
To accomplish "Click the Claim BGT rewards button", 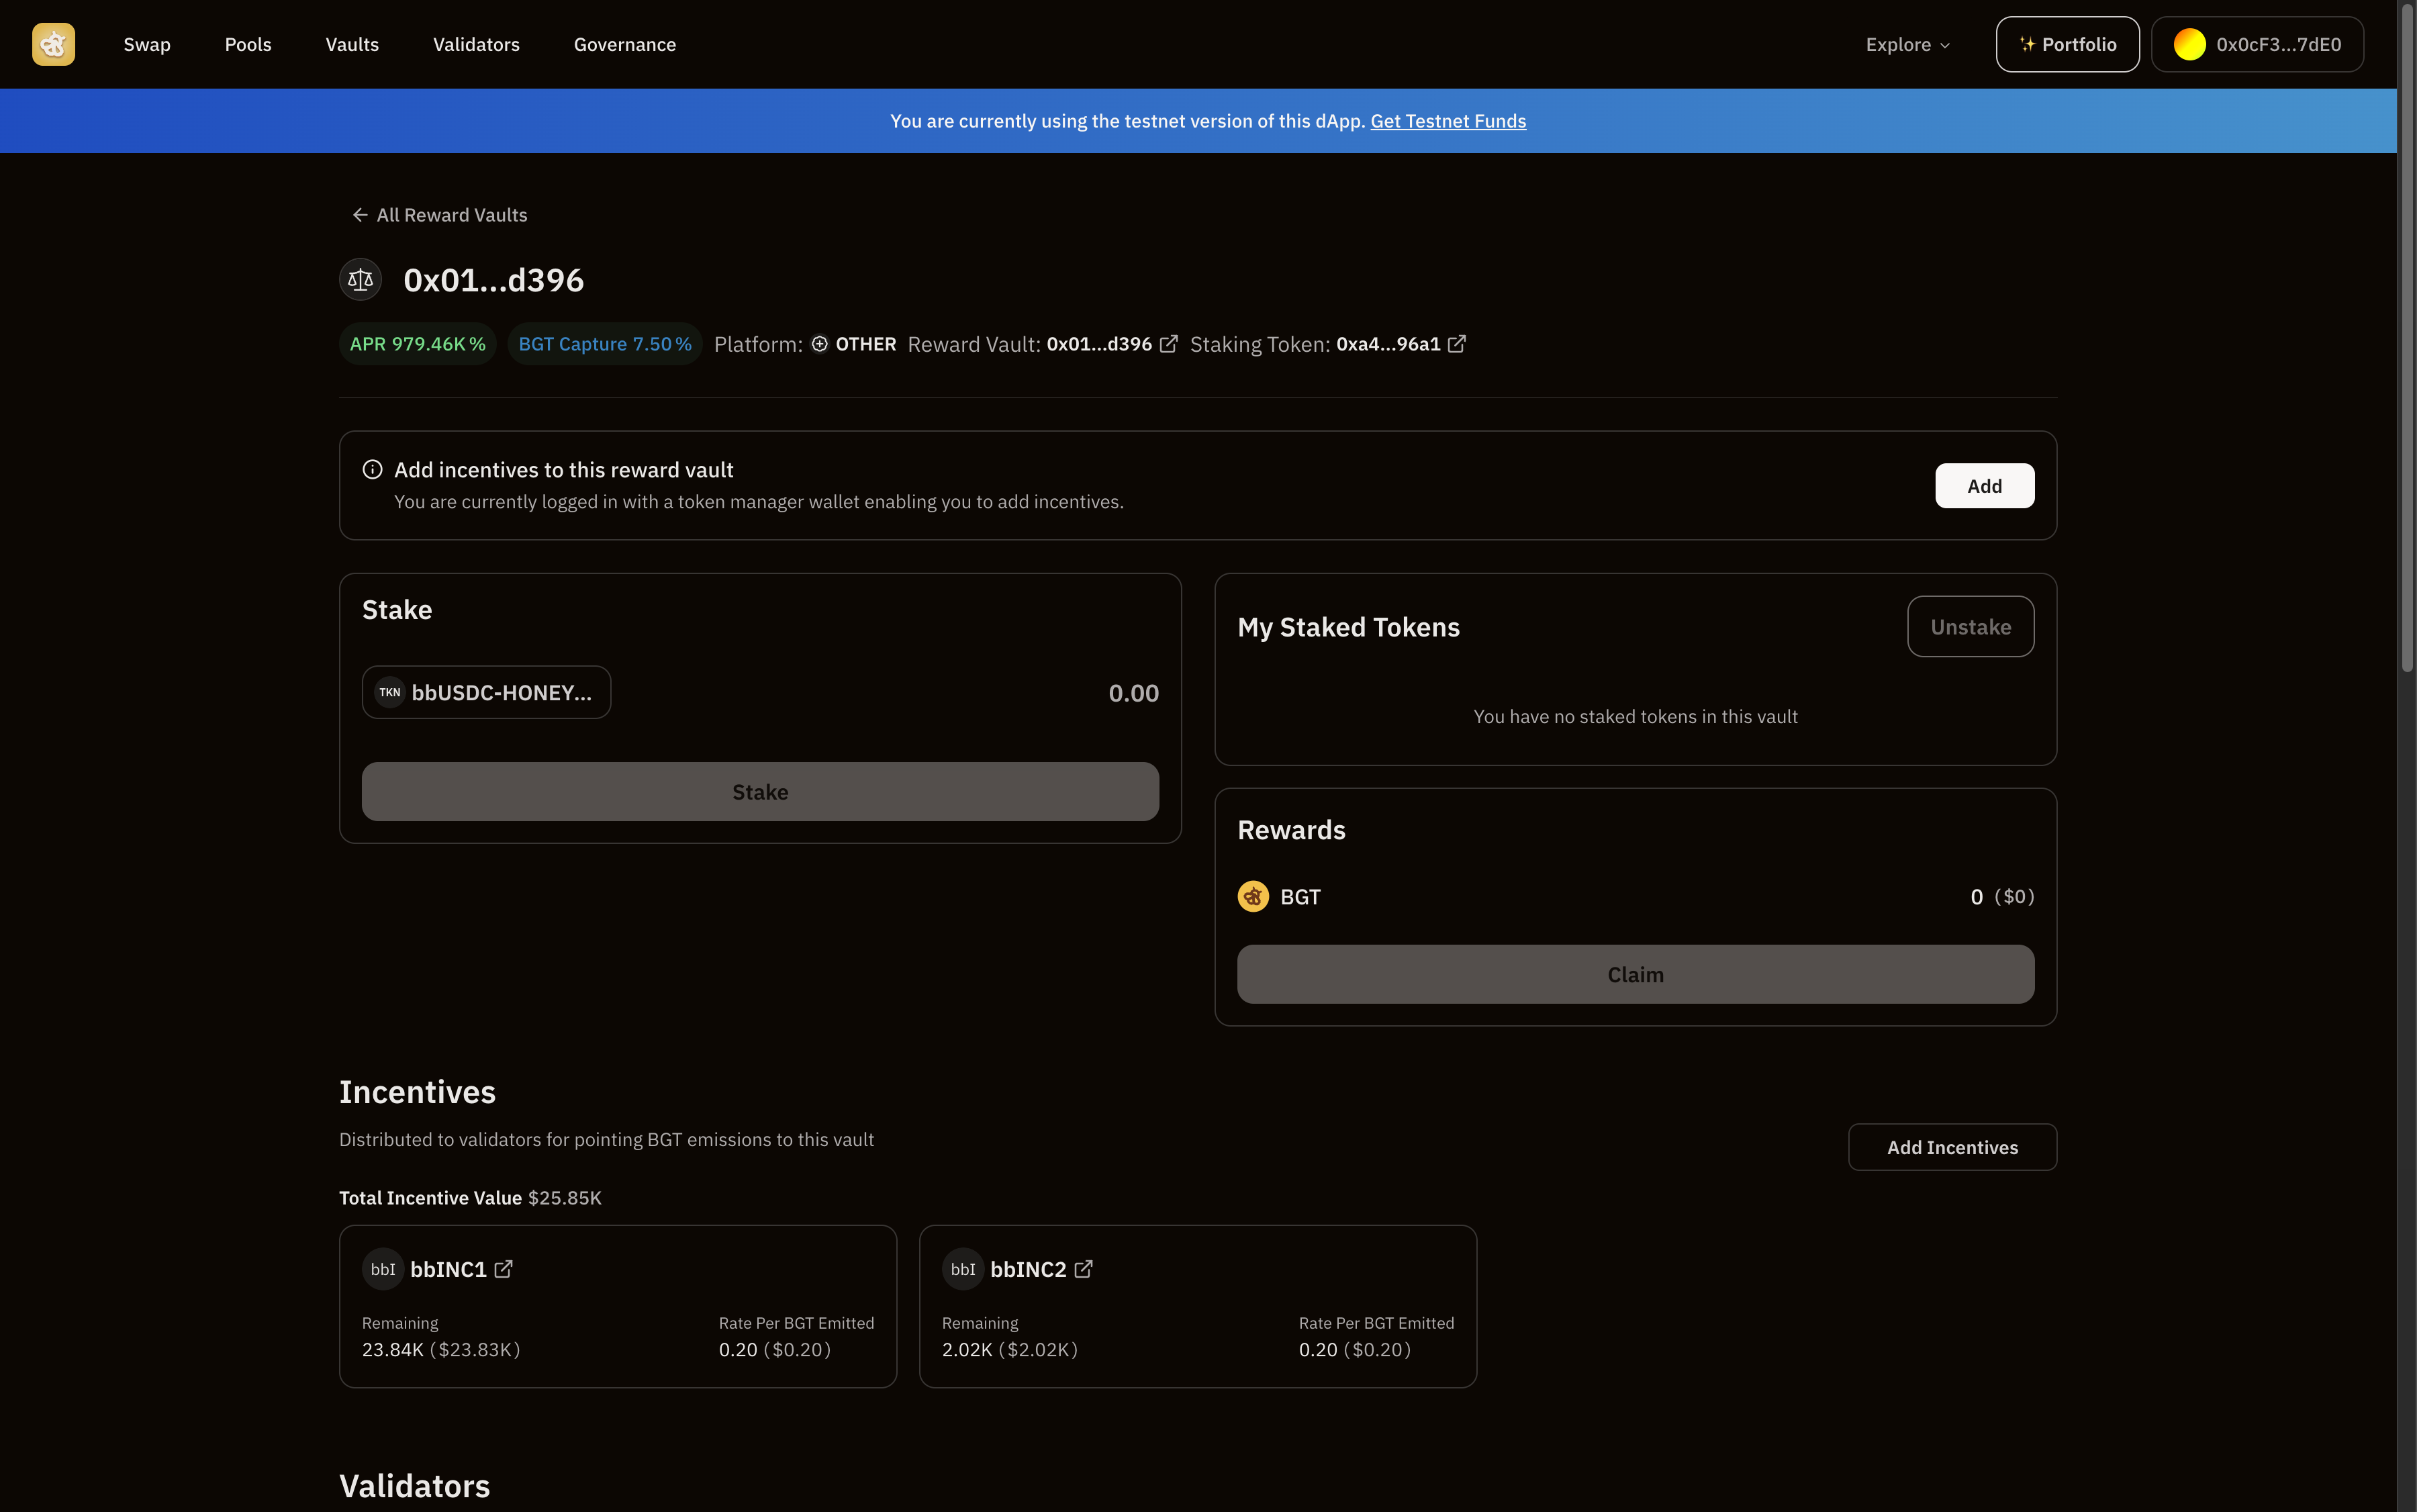I will (1633, 974).
